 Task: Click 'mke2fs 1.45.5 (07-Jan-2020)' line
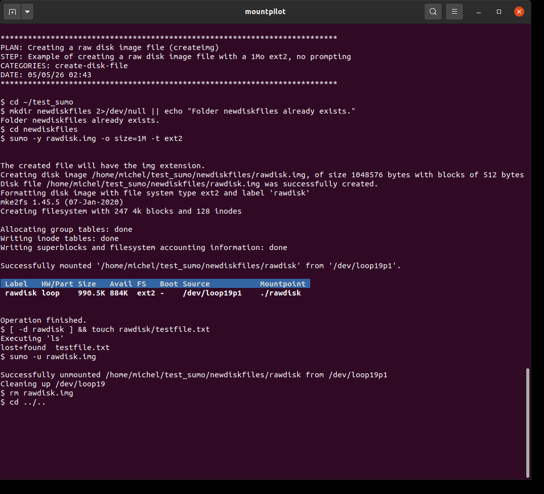tap(62, 202)
